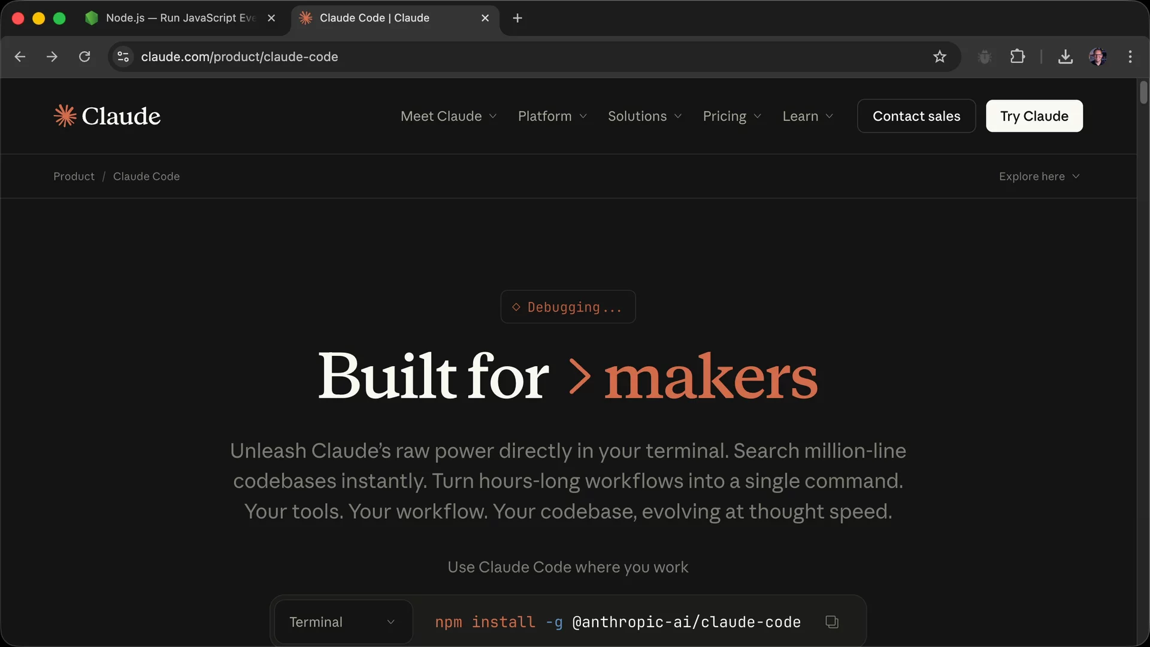The height and width of the screenshot is (647, 1150).
Task: Open the browser extensions puzzle icon
Action: (1017, 56)
